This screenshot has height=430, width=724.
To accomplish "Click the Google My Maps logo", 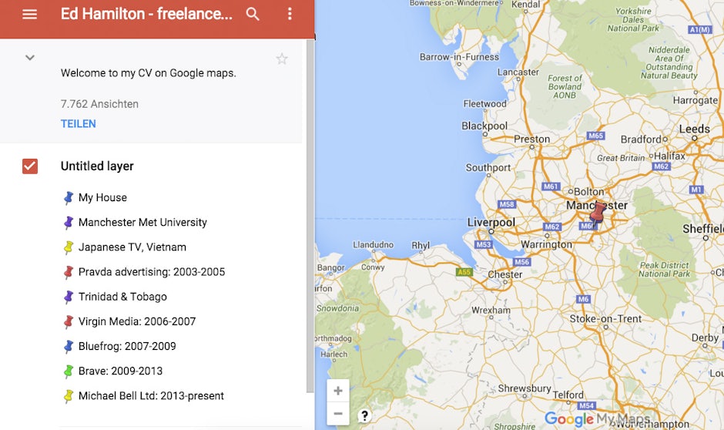I will click(x=598, y=419).
